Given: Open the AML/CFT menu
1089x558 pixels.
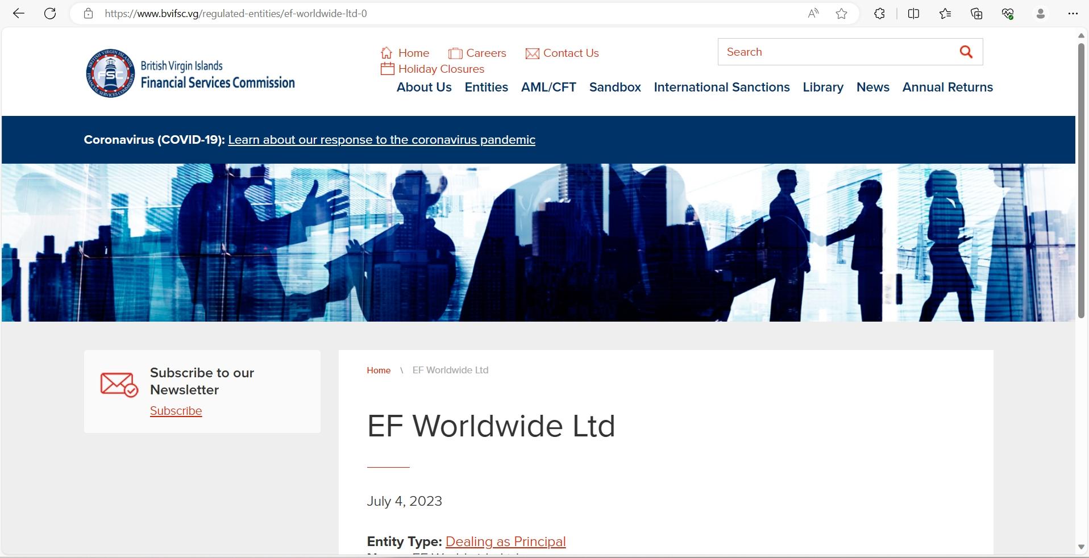Looking at the screenshot, I should [548, 88].
